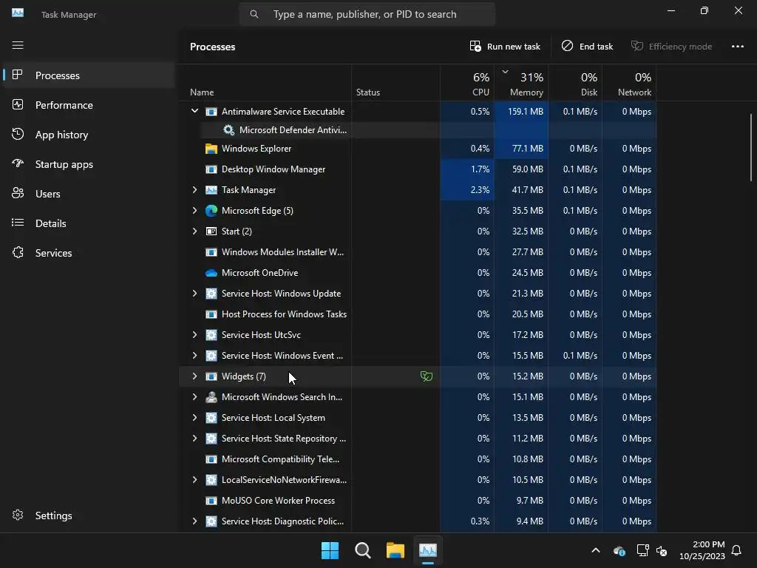Click the Task Manager taskbar icon
Image resolution: width=757 pixels, height=568 pixels.
pos(428,550)
